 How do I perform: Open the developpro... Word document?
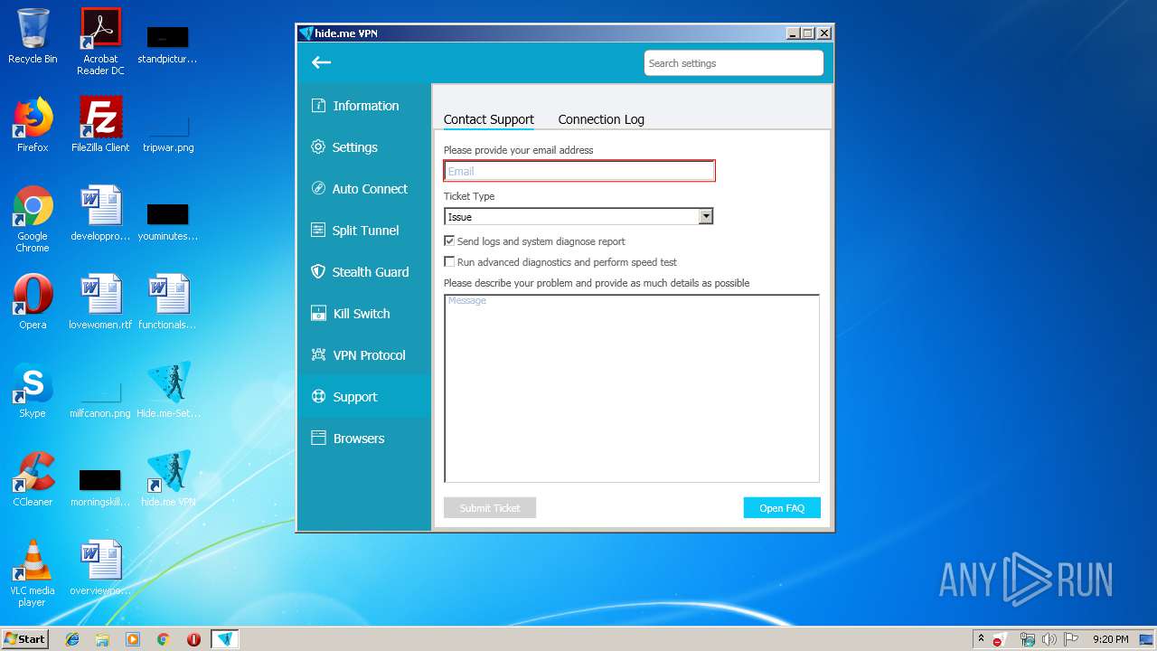click(x=100, y=213)
